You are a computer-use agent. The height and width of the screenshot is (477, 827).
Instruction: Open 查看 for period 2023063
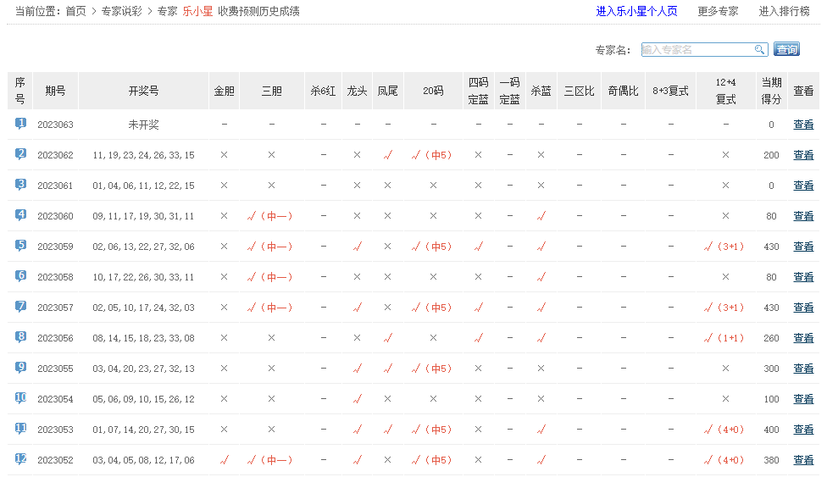click(803, 125)
